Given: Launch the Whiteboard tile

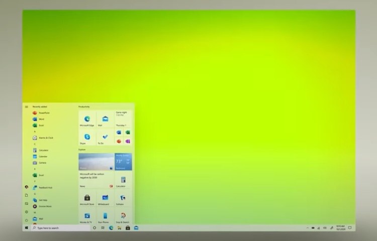Looking at the screenshot, I should pyautogui.click(x=105, y=198).
